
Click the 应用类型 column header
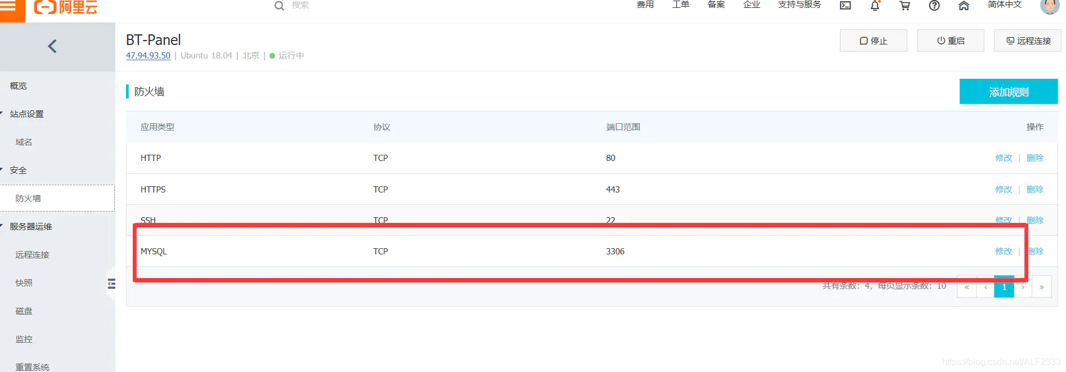158,127
